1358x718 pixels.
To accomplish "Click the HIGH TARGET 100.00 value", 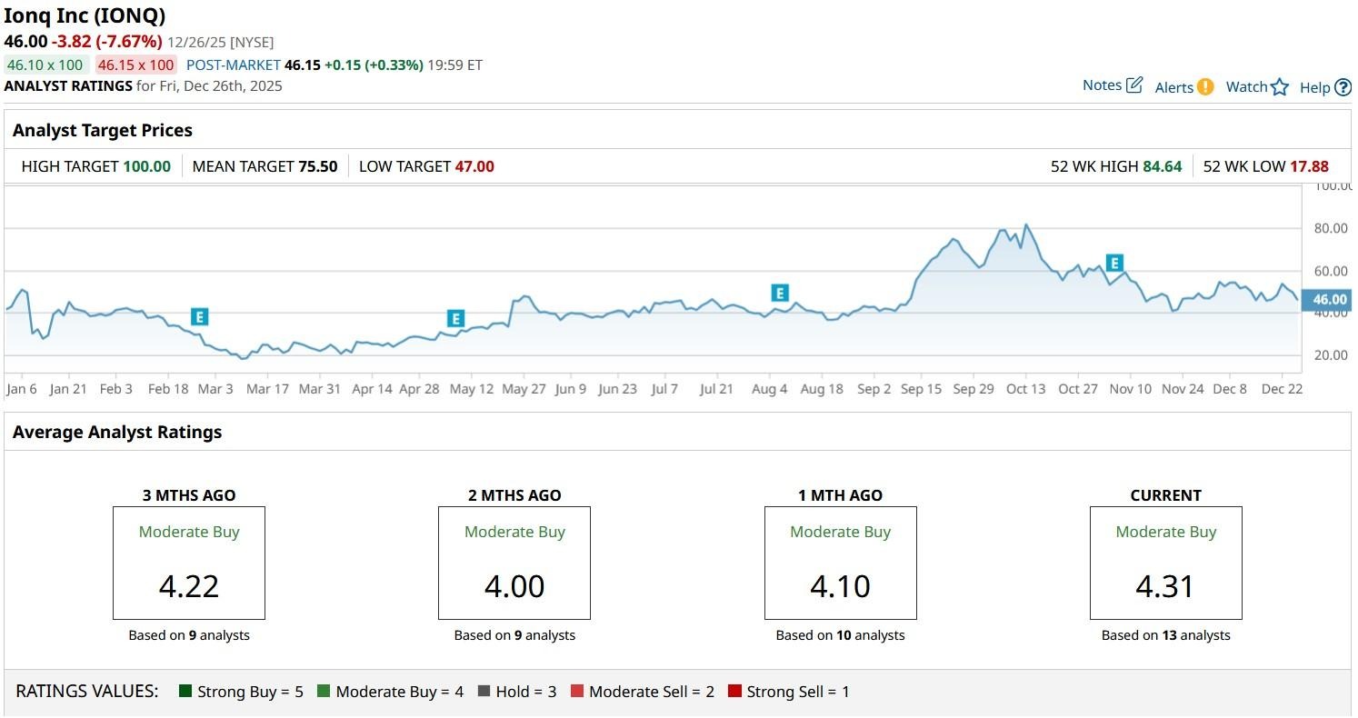I will tap(146, 166).
